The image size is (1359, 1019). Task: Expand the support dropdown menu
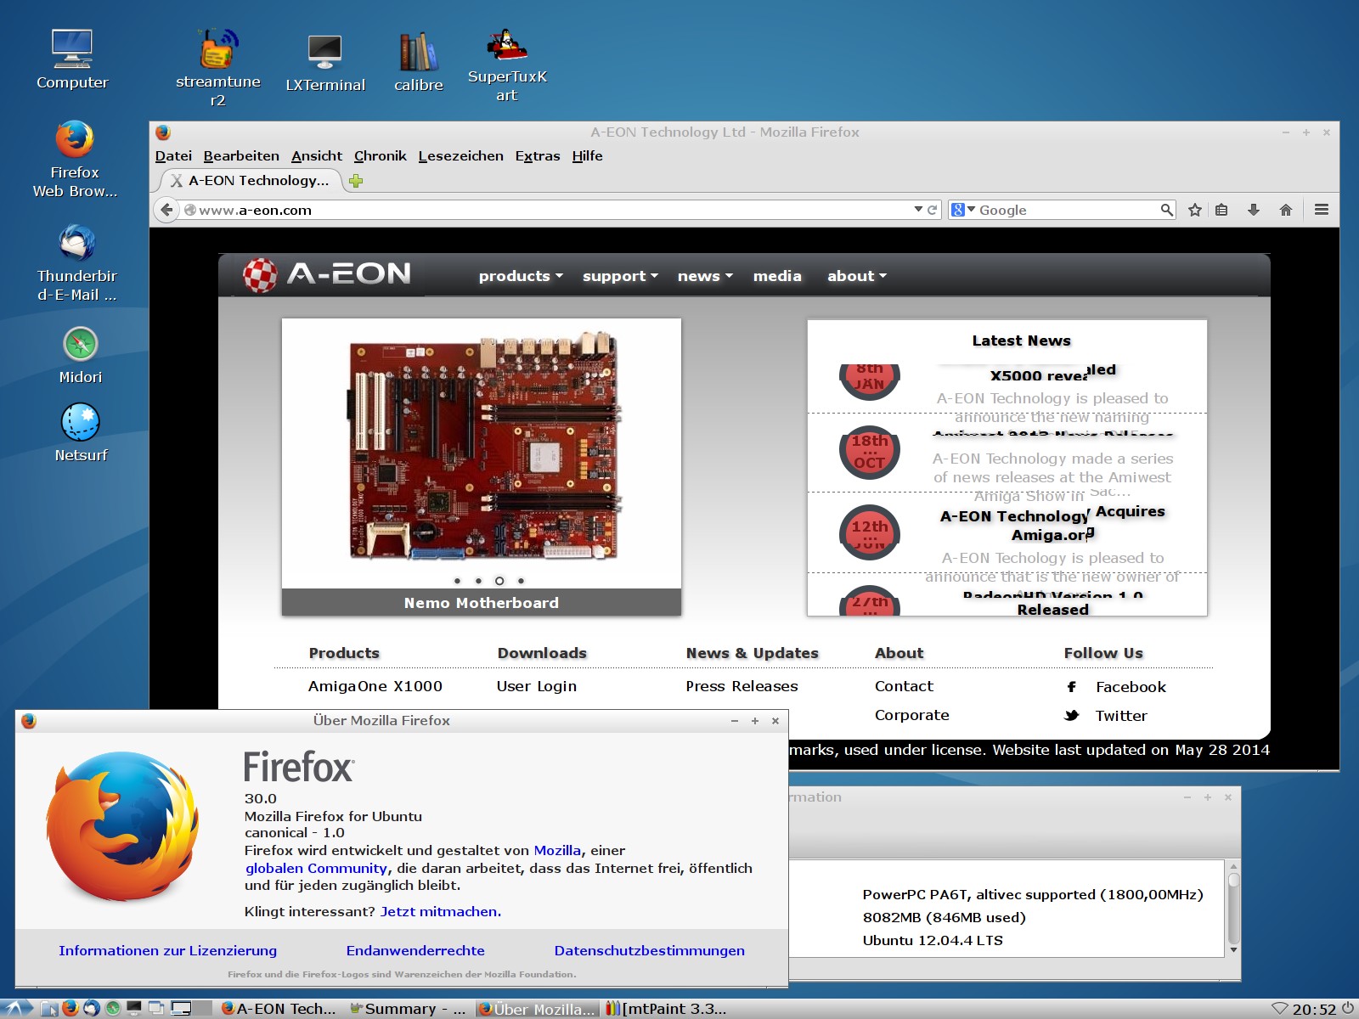click(x=619, y=276)
